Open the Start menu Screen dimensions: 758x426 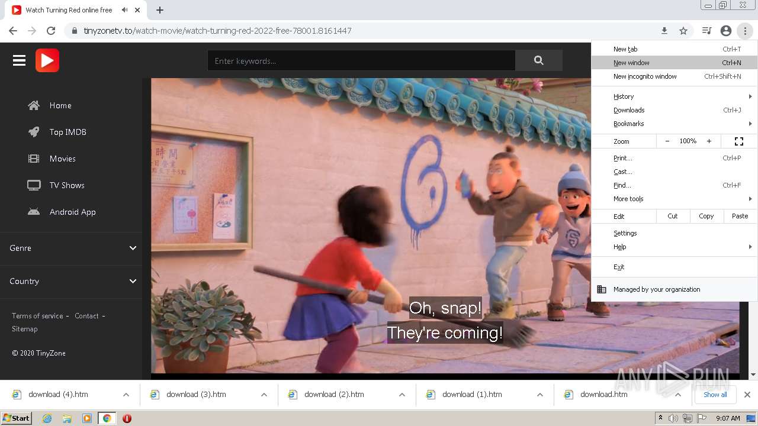coord(17,418)
